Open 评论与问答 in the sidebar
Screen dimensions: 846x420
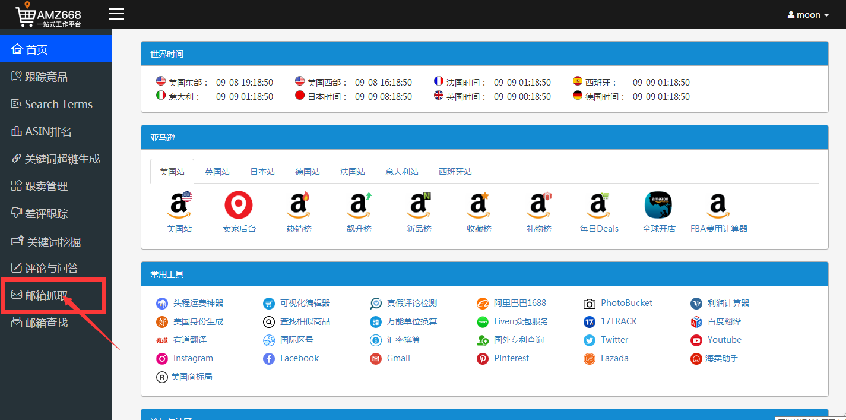[x=56, y=268]
